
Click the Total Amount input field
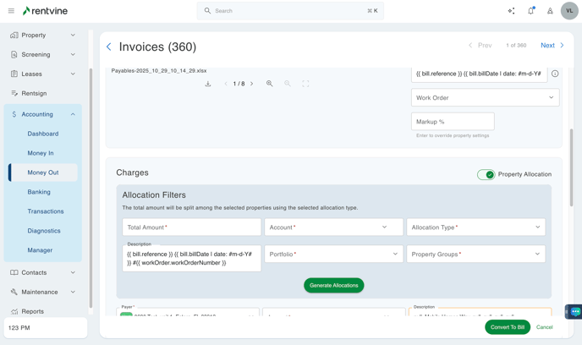(x=191, y=227)
